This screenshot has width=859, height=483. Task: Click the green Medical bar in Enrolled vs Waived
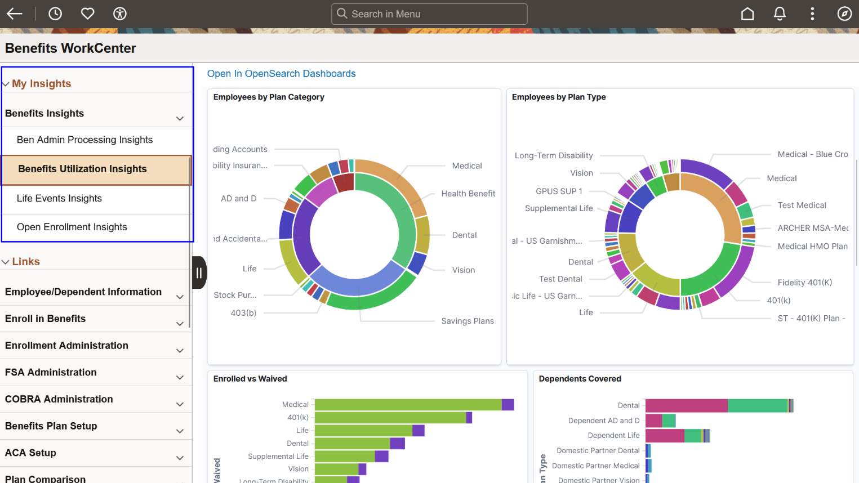coord(408,405)
